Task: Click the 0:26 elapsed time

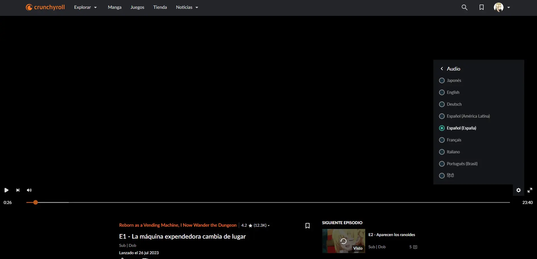Action: 8,202
